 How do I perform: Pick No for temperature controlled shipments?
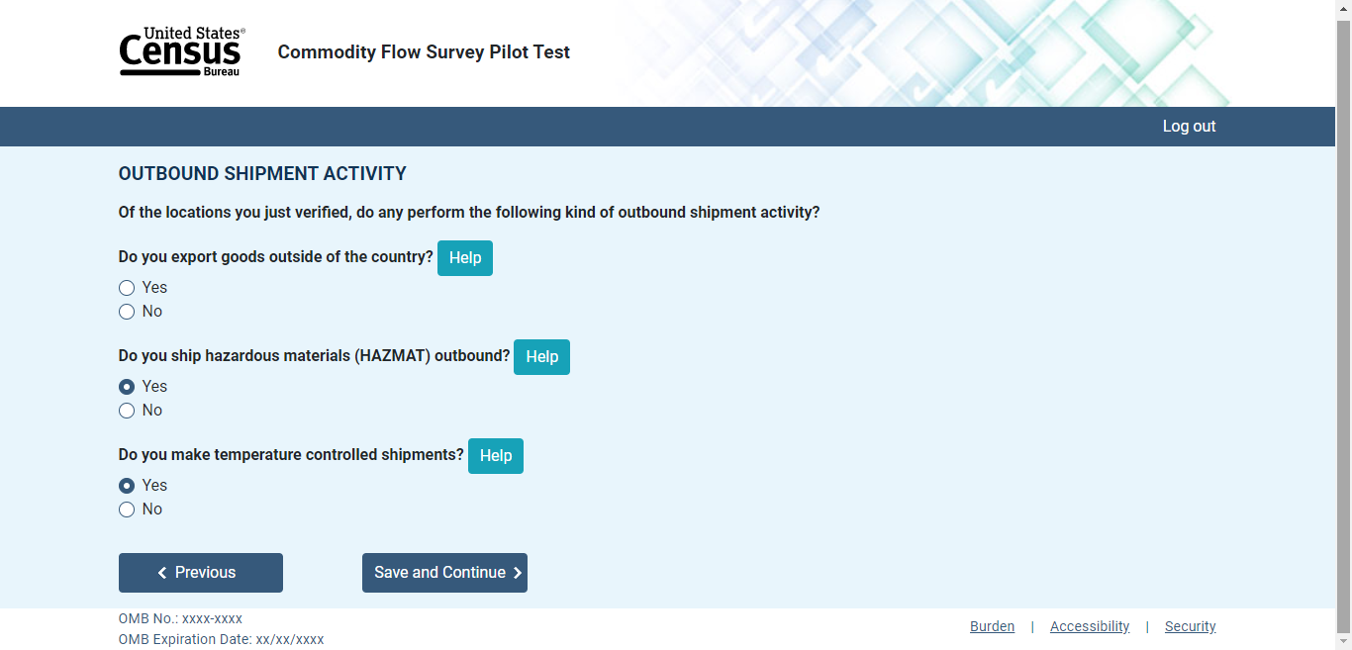tap(127, 510)
